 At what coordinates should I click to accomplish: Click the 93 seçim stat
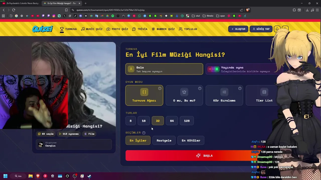click(x=46, y=134)
